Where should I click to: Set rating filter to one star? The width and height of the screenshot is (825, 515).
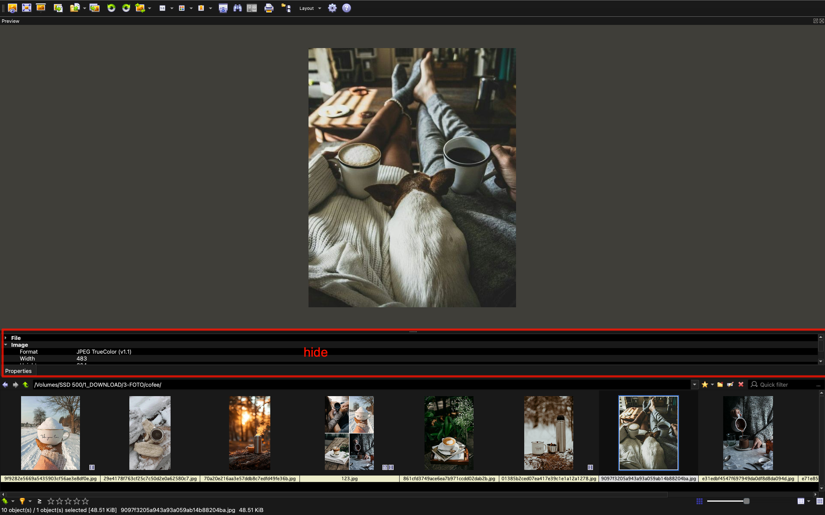[51, 501]
